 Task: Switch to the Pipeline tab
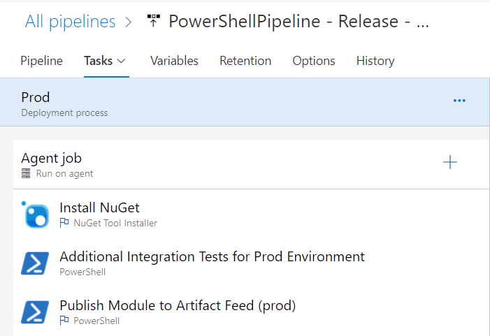pos(41,61)
